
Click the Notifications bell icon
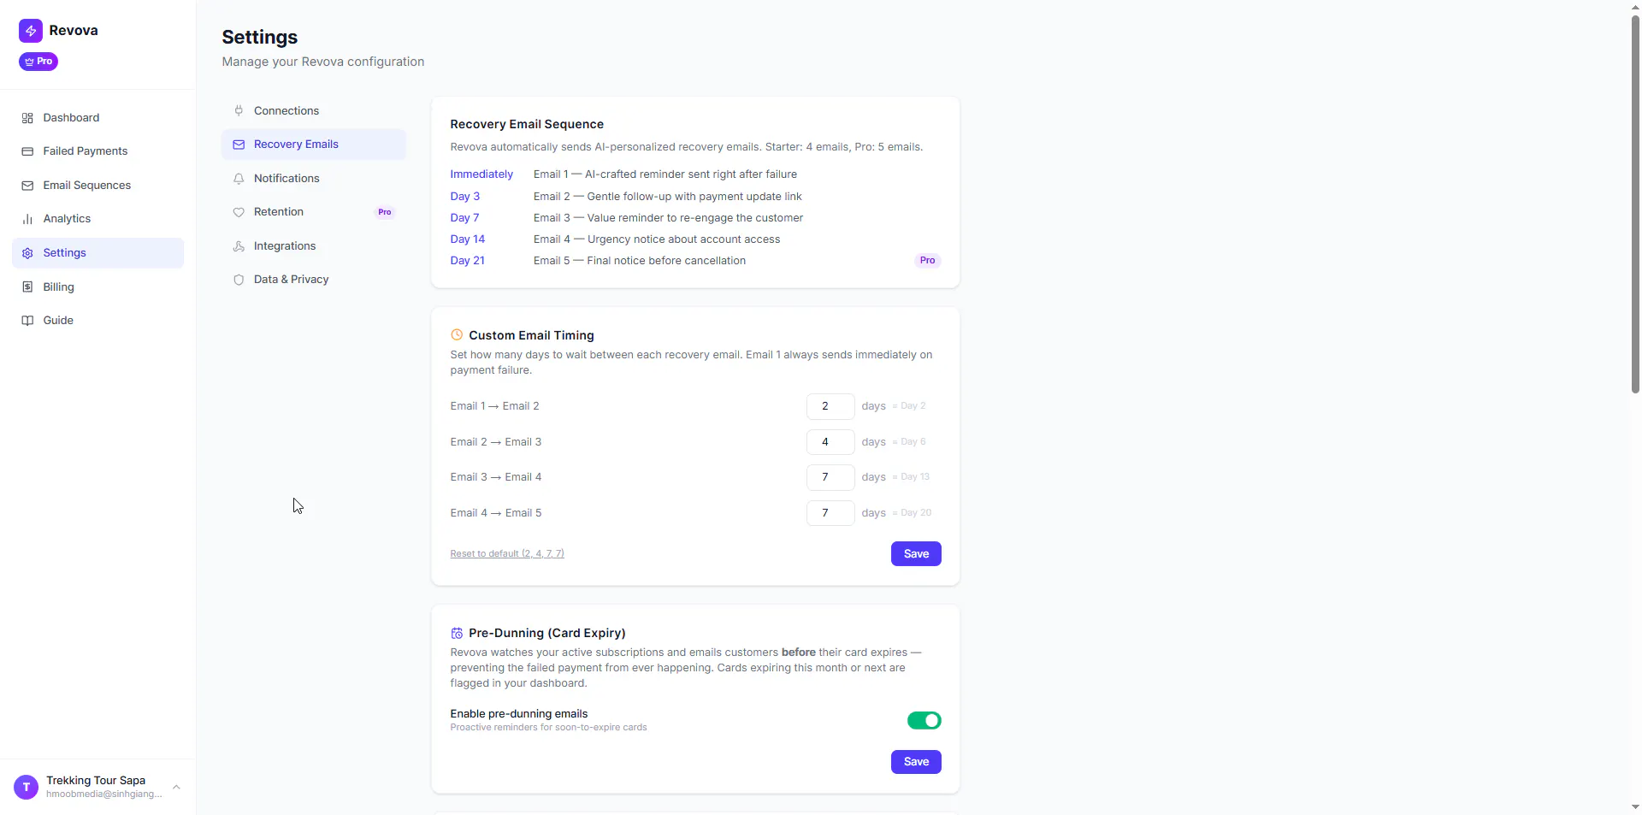tap(239, 179)
